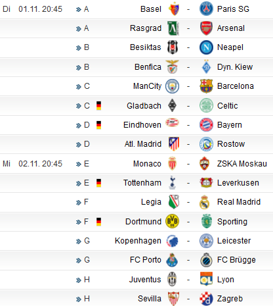Click the Real Madrid crest
Viewport: 273px width, 306px height.
204,202
